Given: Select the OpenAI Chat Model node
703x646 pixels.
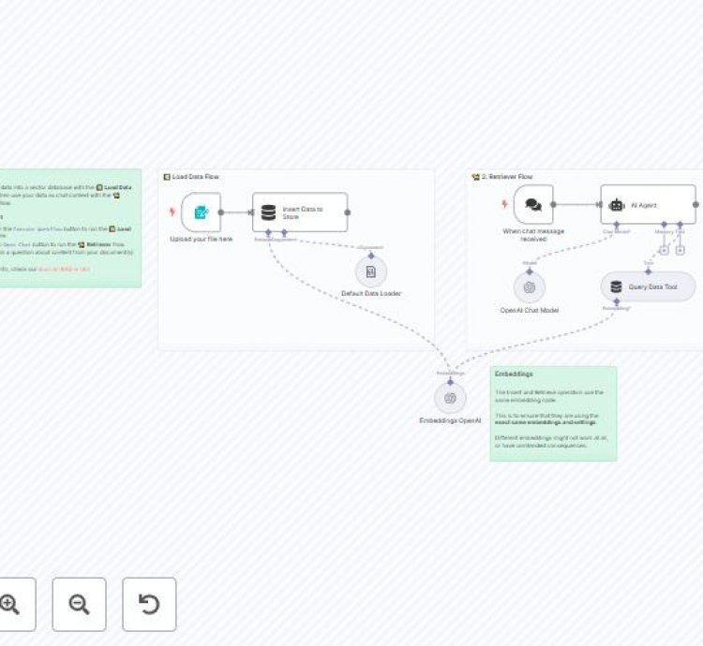Looking at the screenshot, I should pos(530,287).
